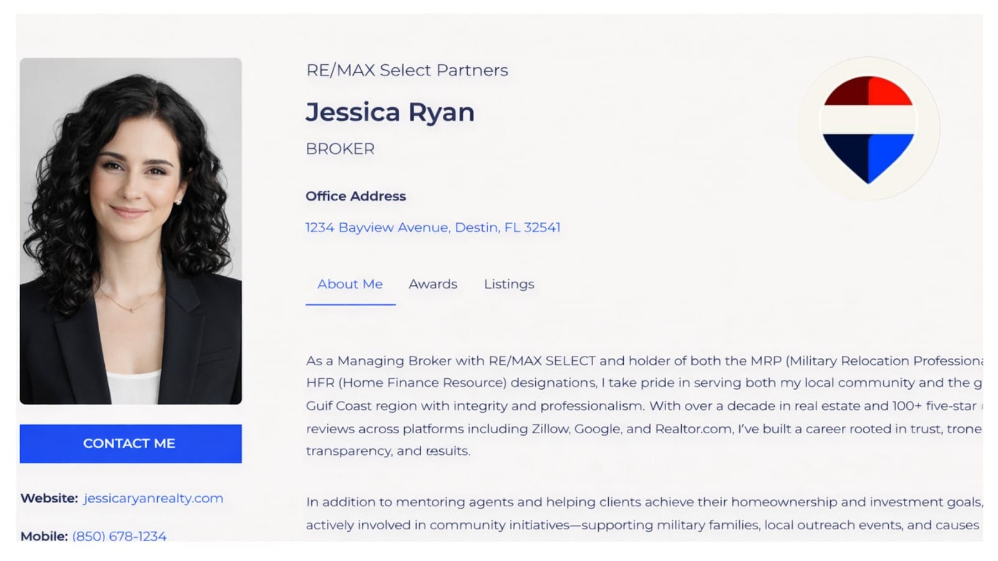Viewport: 998px width, 561px height.
Task: Click the paragraph starting 'As a Managing Broker'
Action: coord(642,405)
